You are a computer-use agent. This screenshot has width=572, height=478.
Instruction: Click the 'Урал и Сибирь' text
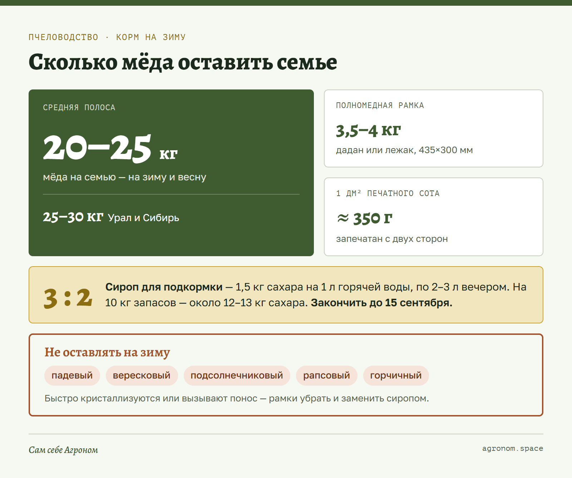(x=143, y=218)
